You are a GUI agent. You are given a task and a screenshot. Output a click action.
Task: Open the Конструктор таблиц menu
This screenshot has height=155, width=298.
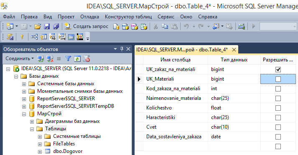point(128,17)
